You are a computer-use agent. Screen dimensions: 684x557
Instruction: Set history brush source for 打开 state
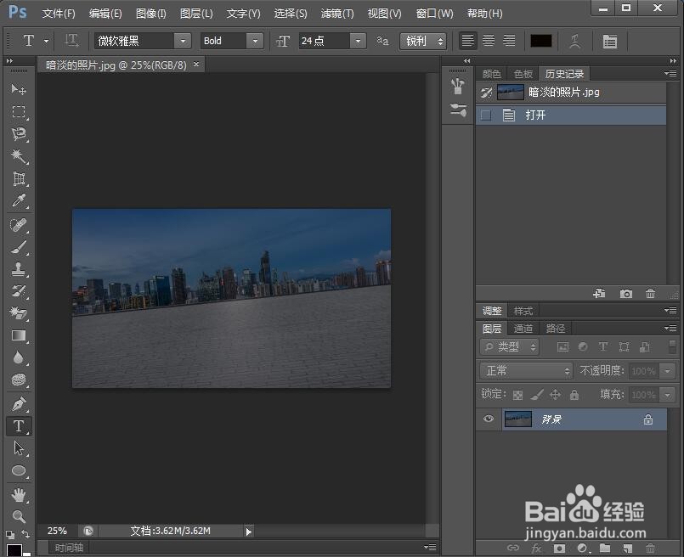[x=486, y=115]
